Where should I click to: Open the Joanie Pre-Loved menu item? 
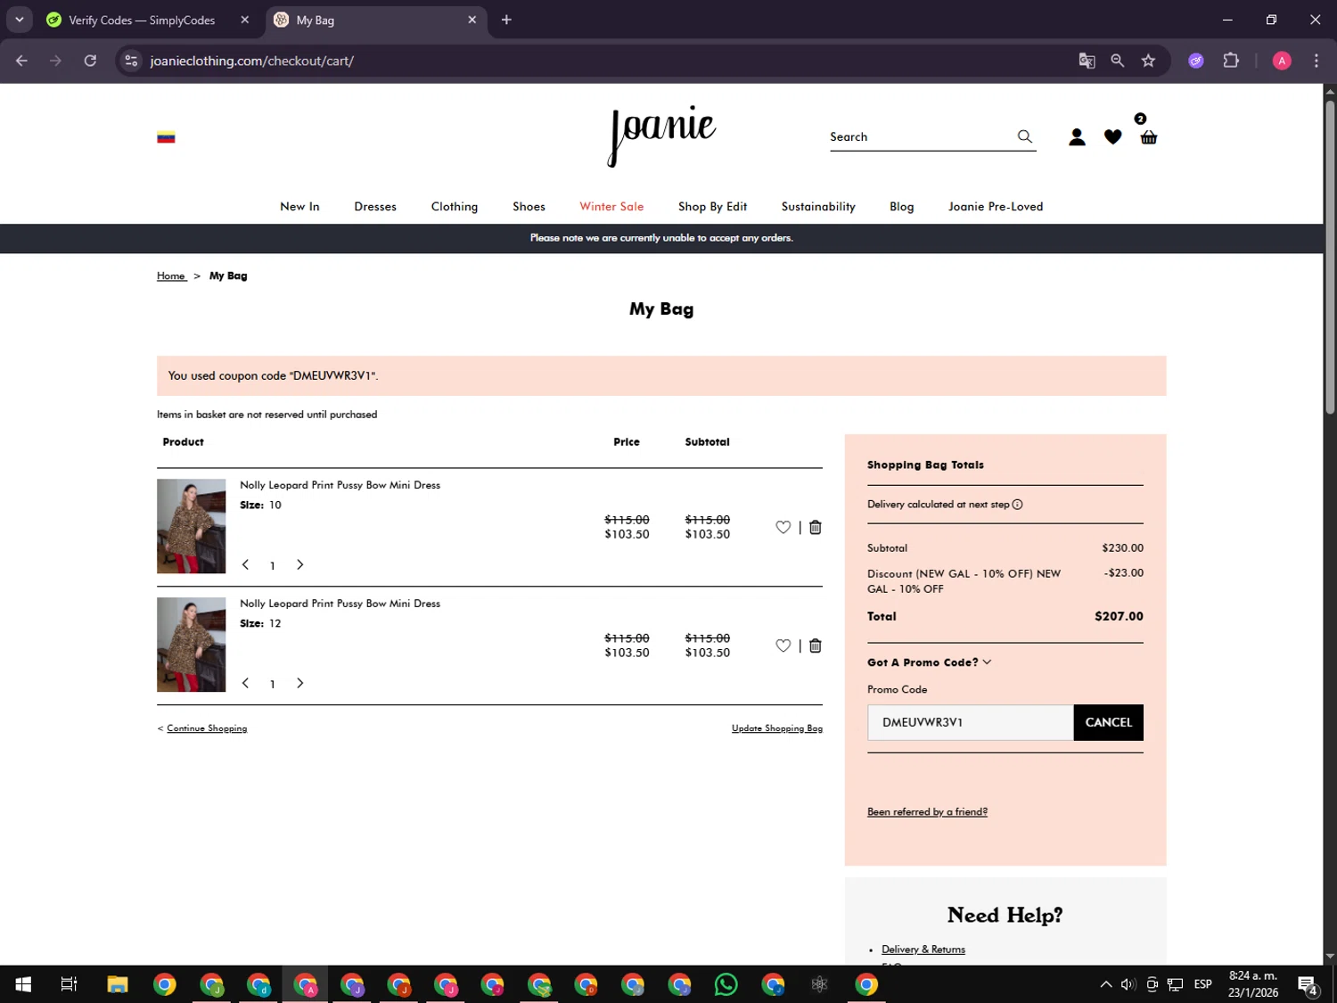click(x=996, y=206)
